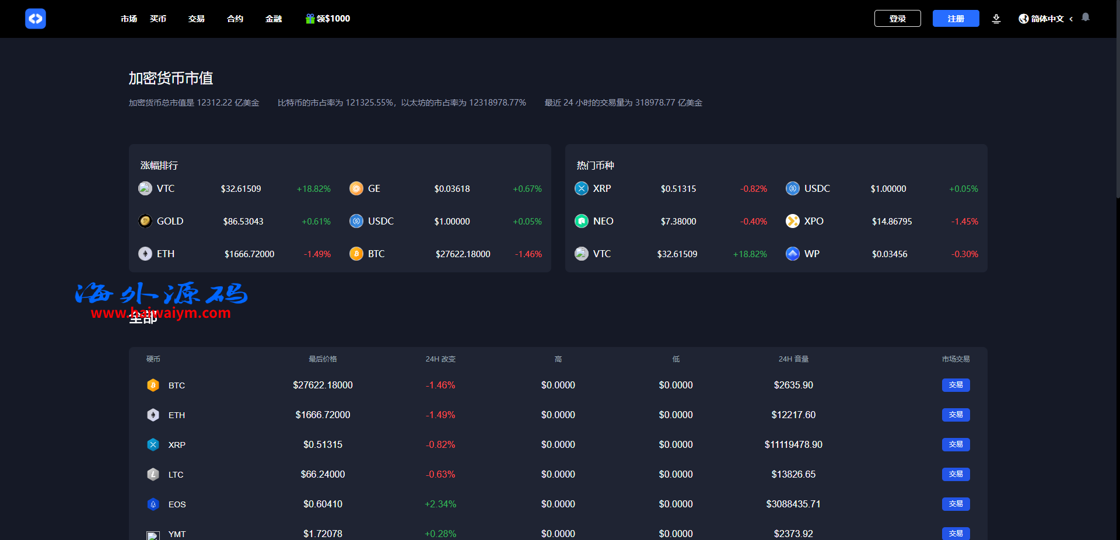Screen dimensions: 1120x540
Task: Click the VTC icon in gainers ranking
Action: pyautogui.click(x=145, y=188)
